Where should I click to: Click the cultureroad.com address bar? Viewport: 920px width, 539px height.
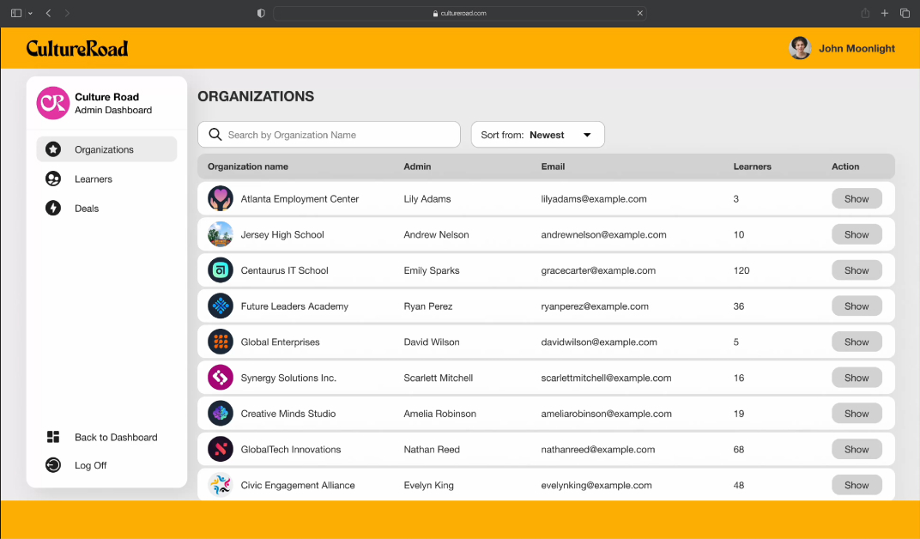coord(460,13)
